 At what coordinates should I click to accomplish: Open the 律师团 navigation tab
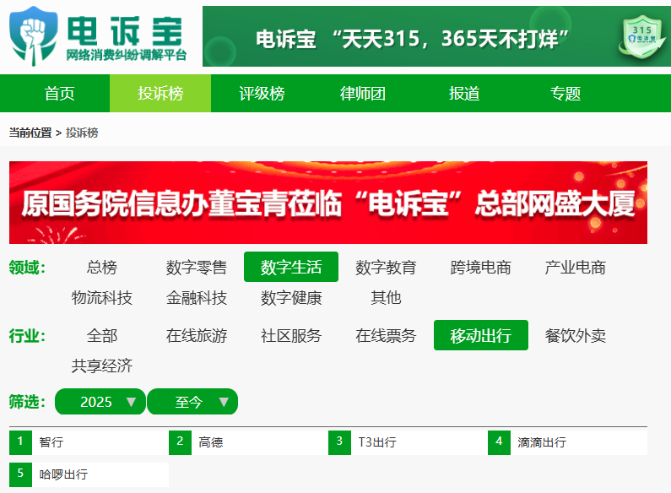[362, 94]
